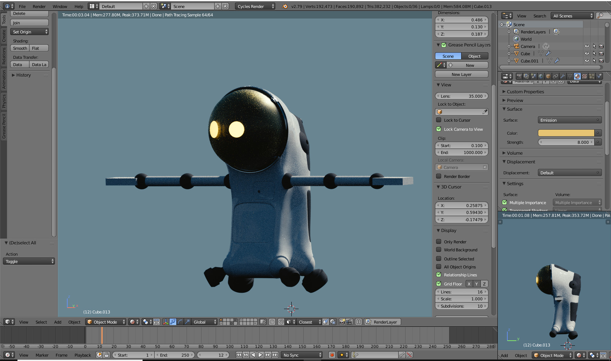Image resolution: width=611 pixels, height=361 pixels.
Task: Enable the Only Render checkbox
Action: point(439,242)
